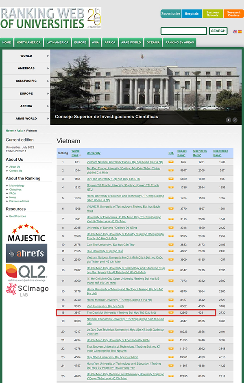
Task: Click the English language flag icon
Action: [x=235, y=32]
